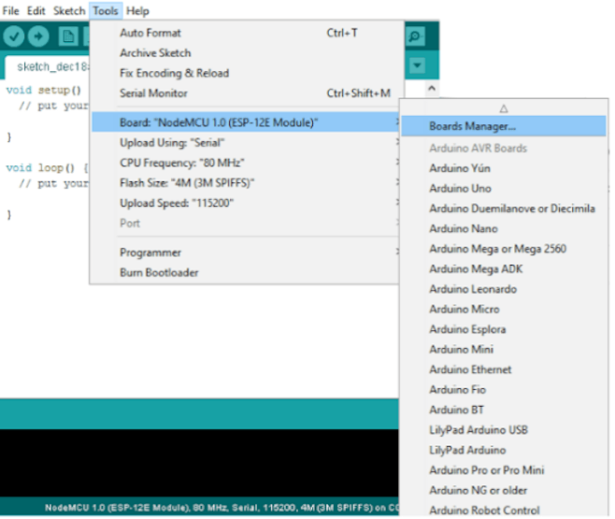Click the NodeMCU status bar text
The width and height of the screenshot is (615, 519).
point(222,508)
